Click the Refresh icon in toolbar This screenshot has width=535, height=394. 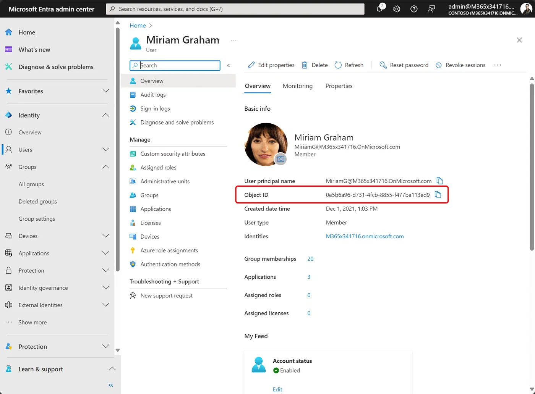[338, 65]
